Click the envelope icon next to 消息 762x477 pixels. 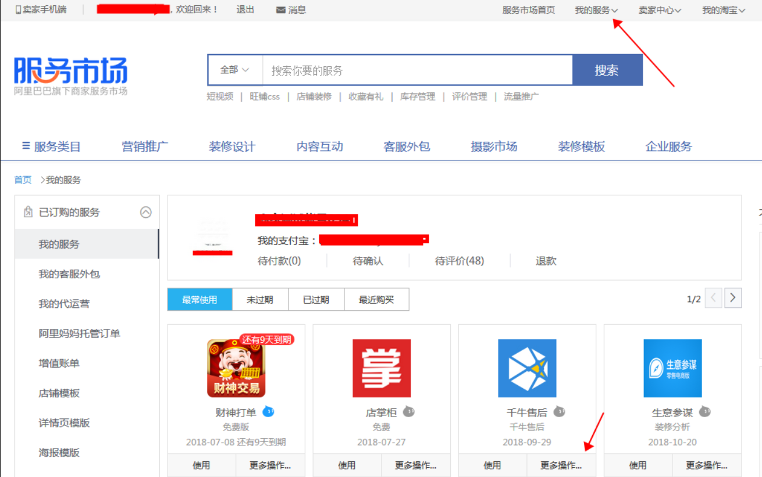pyautogui.click(x=281, y=10)
